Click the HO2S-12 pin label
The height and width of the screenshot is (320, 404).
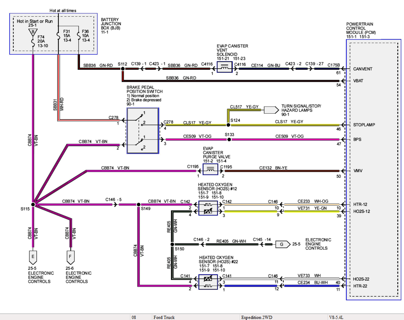[362, 211]
